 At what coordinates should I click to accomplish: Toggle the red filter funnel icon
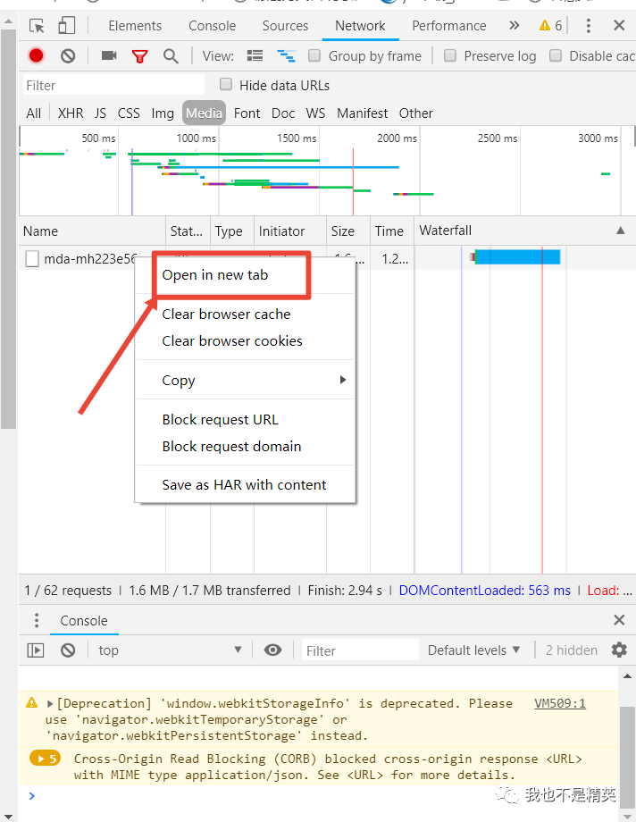pyautogui.click(x=139, y=56)
